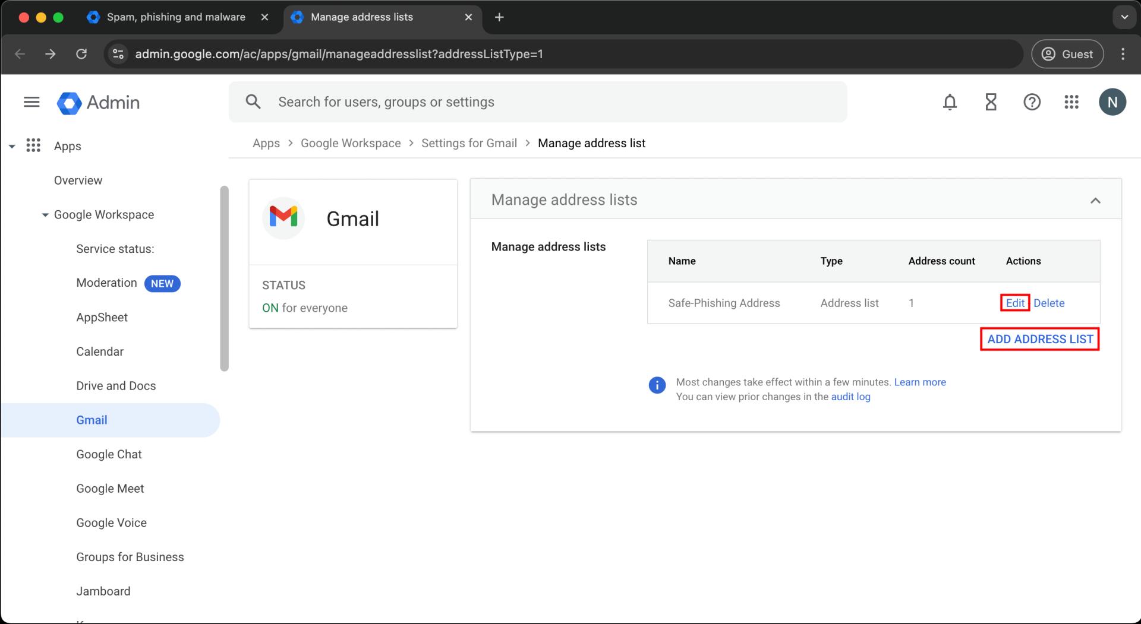Open the main hamburger menu
Screen dimensions: 1141x624
click(x=31, y=102)
